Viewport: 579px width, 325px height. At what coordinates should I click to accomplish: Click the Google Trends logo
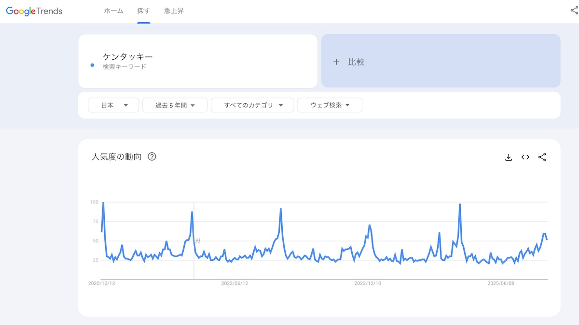click(34, 11)
